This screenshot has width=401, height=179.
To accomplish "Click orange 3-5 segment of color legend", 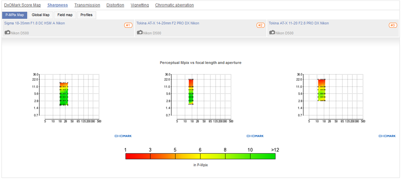I will (163, 156).
